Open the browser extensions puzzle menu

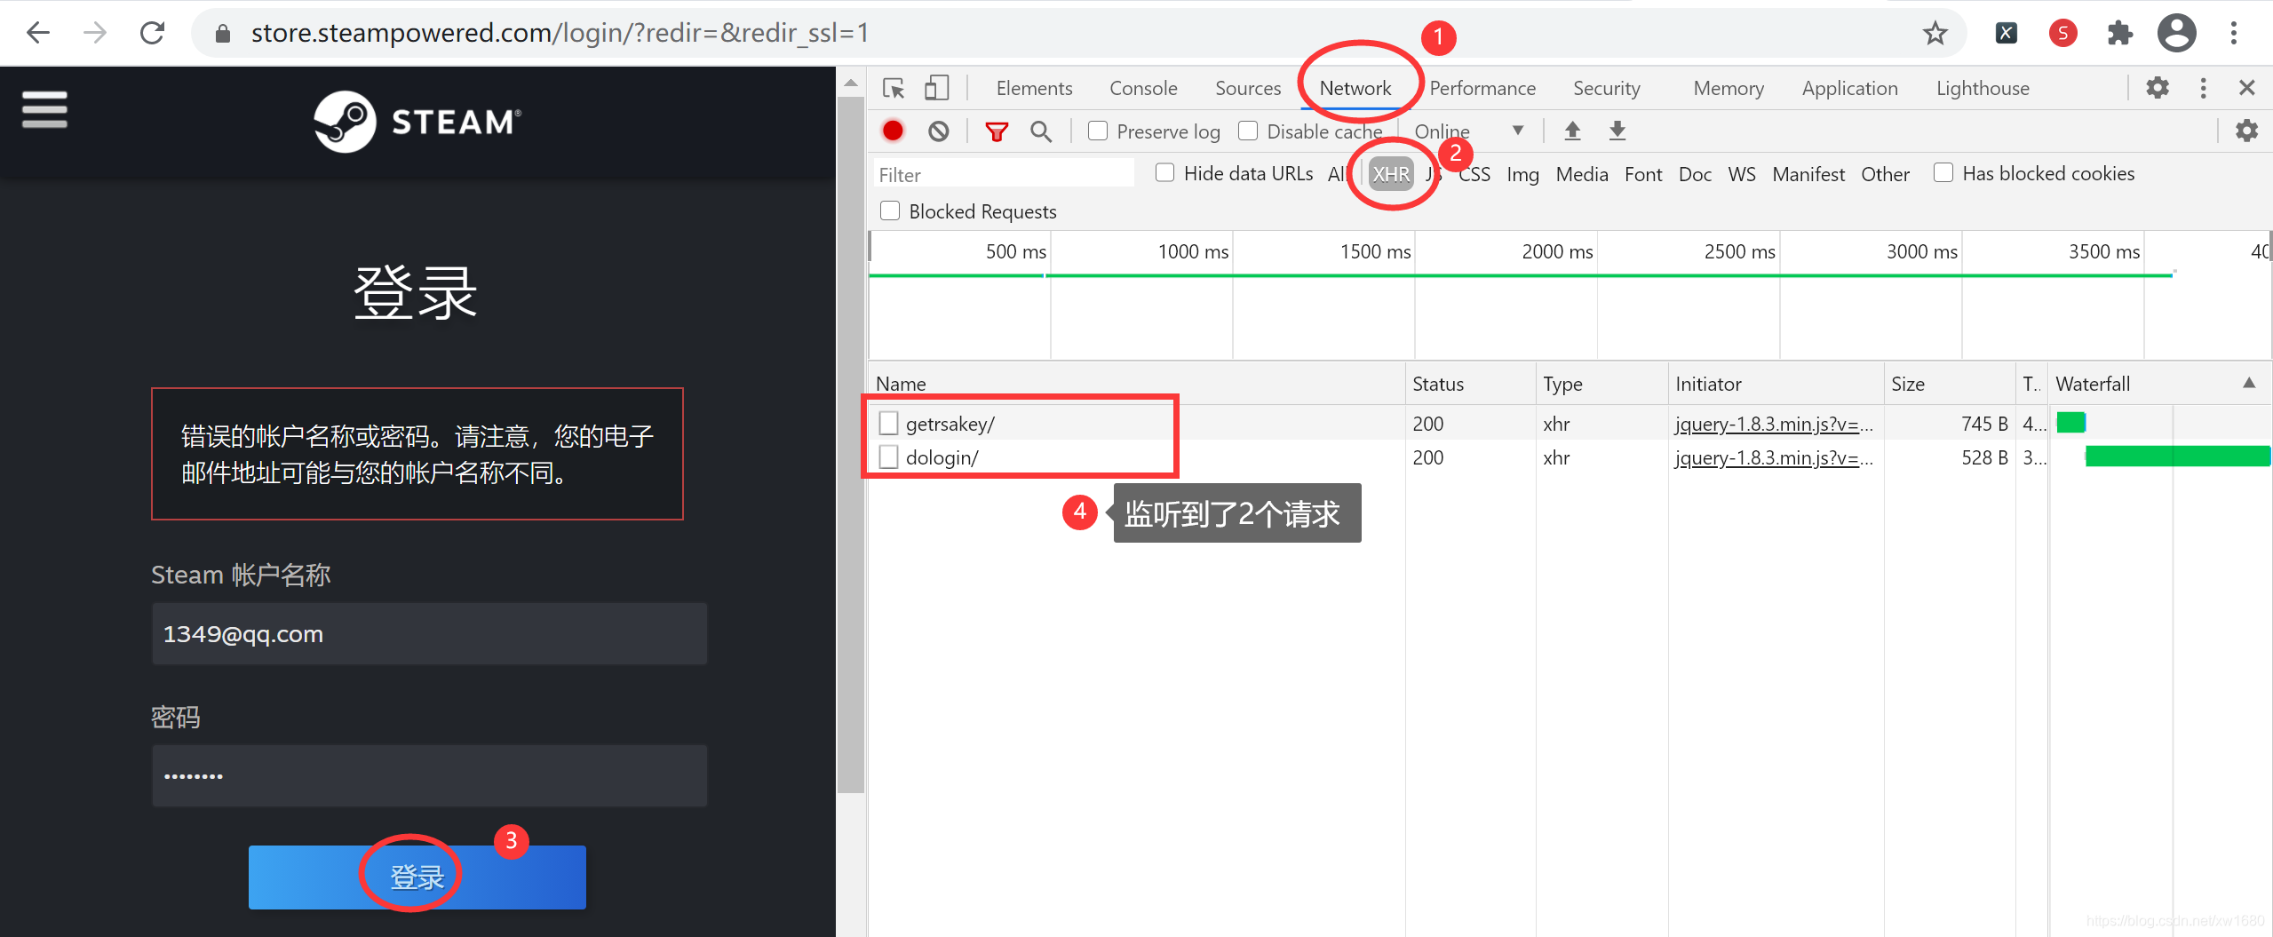click(x=2119, y=34)
